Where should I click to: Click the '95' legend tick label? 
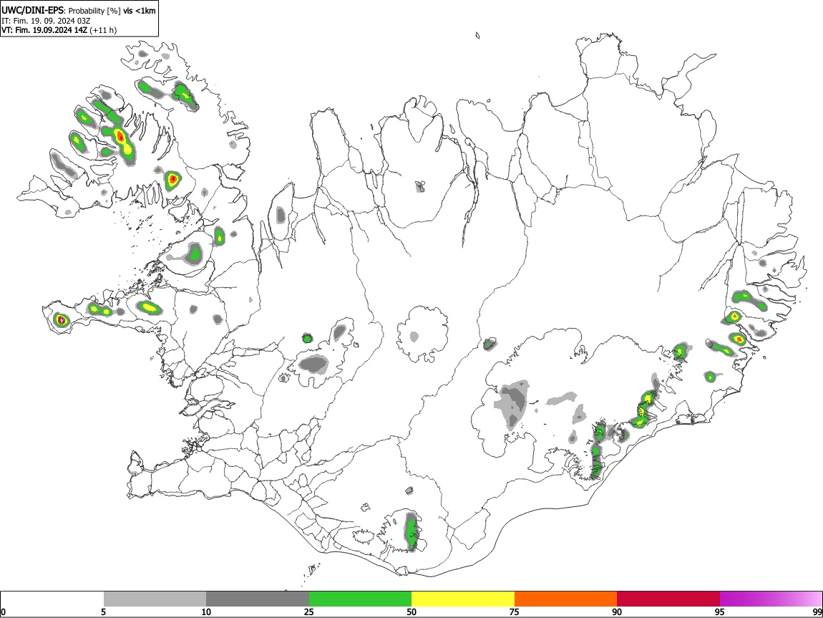pos(720,612)
